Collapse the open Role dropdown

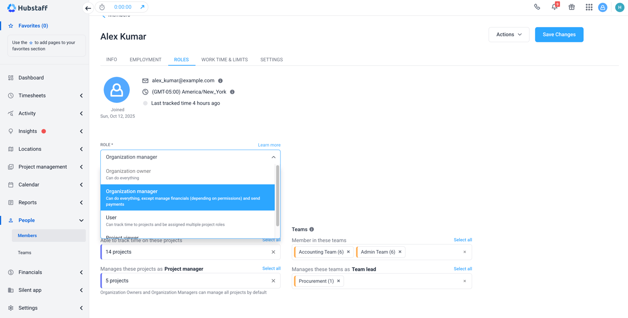click(x=274, y=157)
